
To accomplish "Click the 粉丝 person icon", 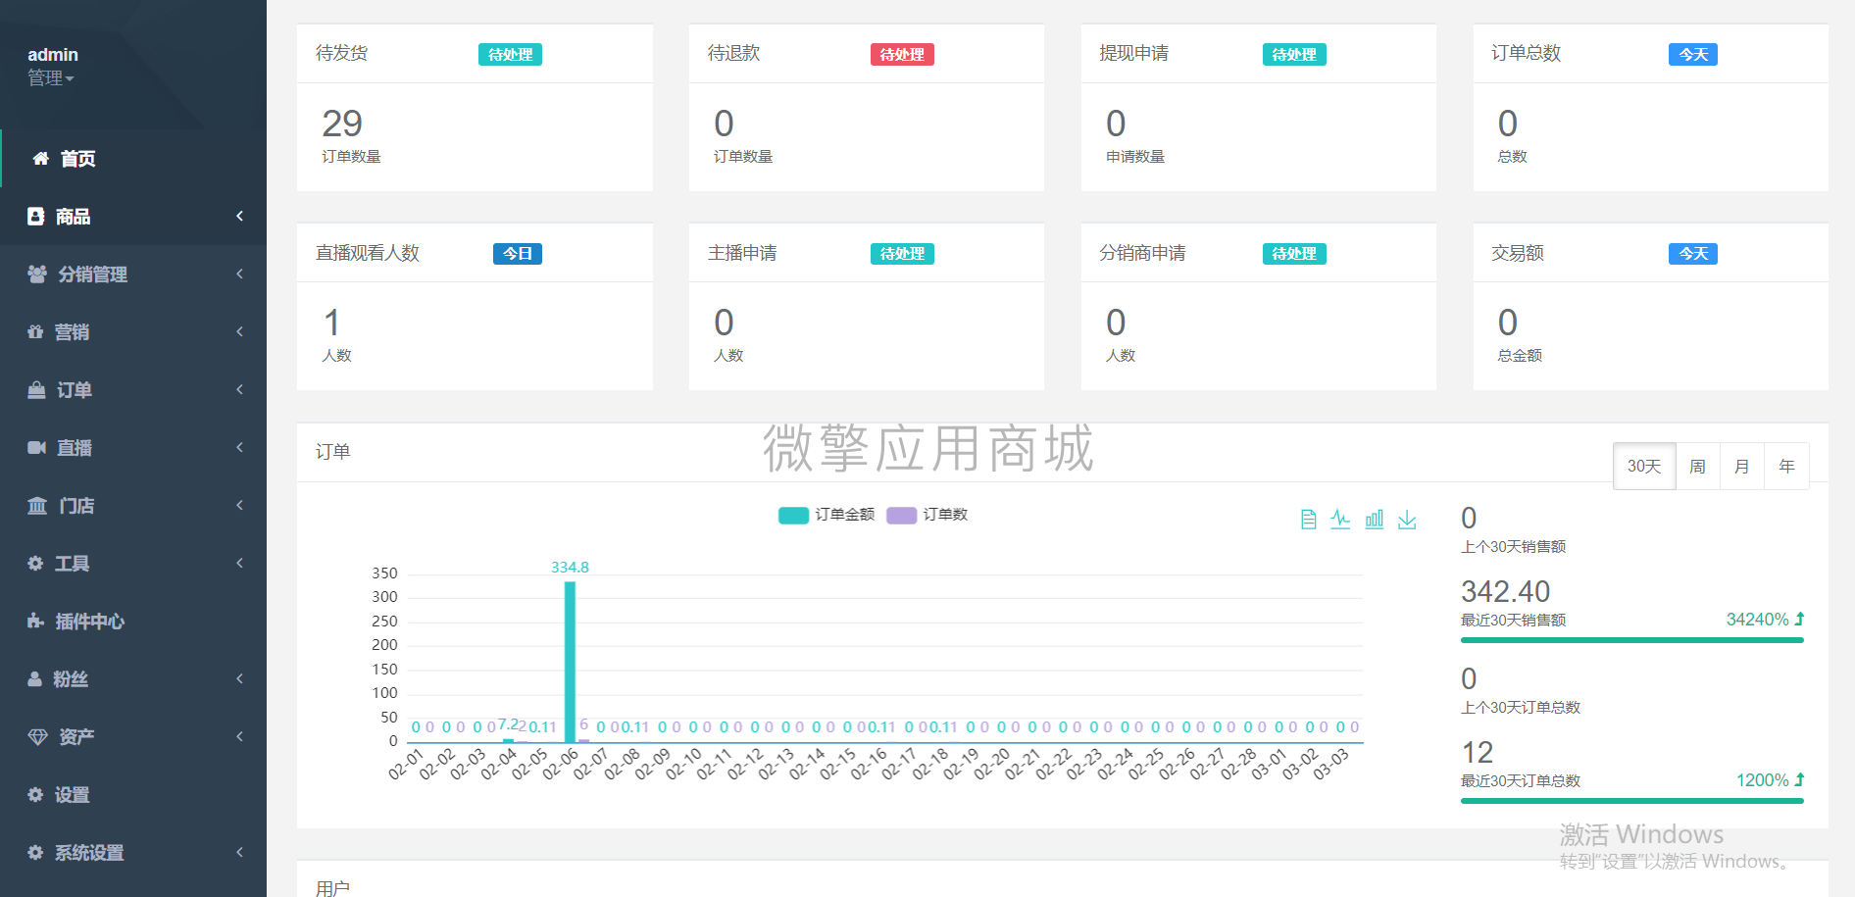I will [x=34, y=679].
